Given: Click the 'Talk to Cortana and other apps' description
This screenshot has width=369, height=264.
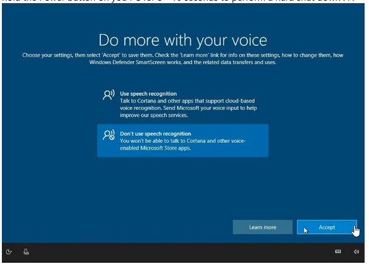Looking at the screenshot, I should point(188,108).
